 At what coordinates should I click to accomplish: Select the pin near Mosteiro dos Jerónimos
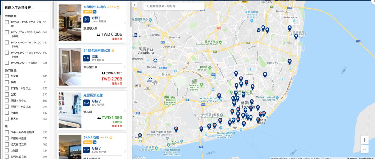(x=176, y=129)
